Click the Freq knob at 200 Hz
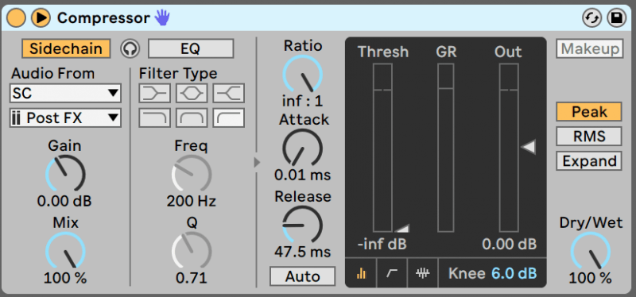The height and width of the screenshot is (297, 636). pos(192,173)
